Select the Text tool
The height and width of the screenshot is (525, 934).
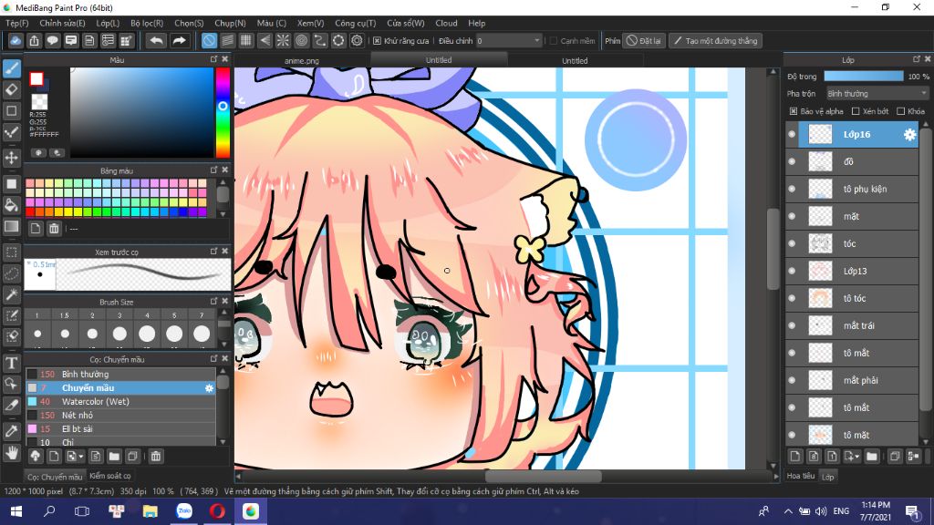11,363
